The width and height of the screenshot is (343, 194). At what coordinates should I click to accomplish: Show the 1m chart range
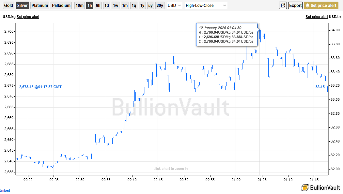click(125, 6)
